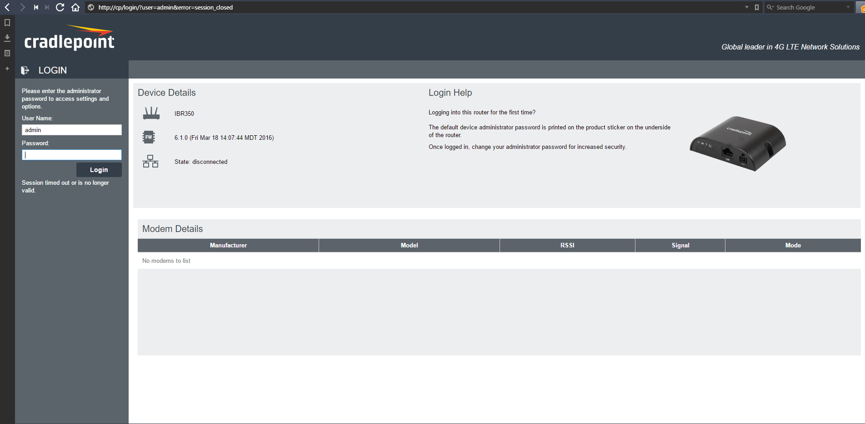Screen dimensions: 865x424
Task: Click the Signal column header
Action: [x=680, y=245]
